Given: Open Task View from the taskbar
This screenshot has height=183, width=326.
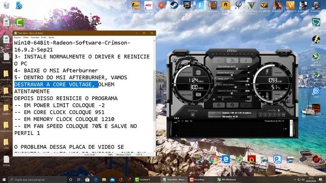Looking at the screenshot, I should coord(79,179).
